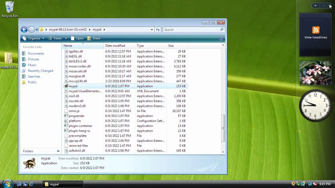Click the file list scroll down arrow
This screenshot has height=188, width=335.
click(223, 152)
